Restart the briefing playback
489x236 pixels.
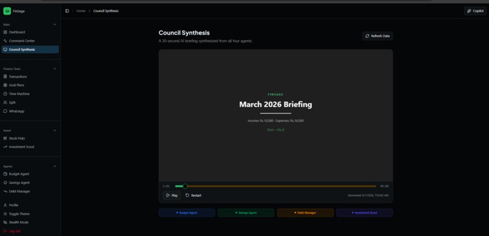click(194, 195)
